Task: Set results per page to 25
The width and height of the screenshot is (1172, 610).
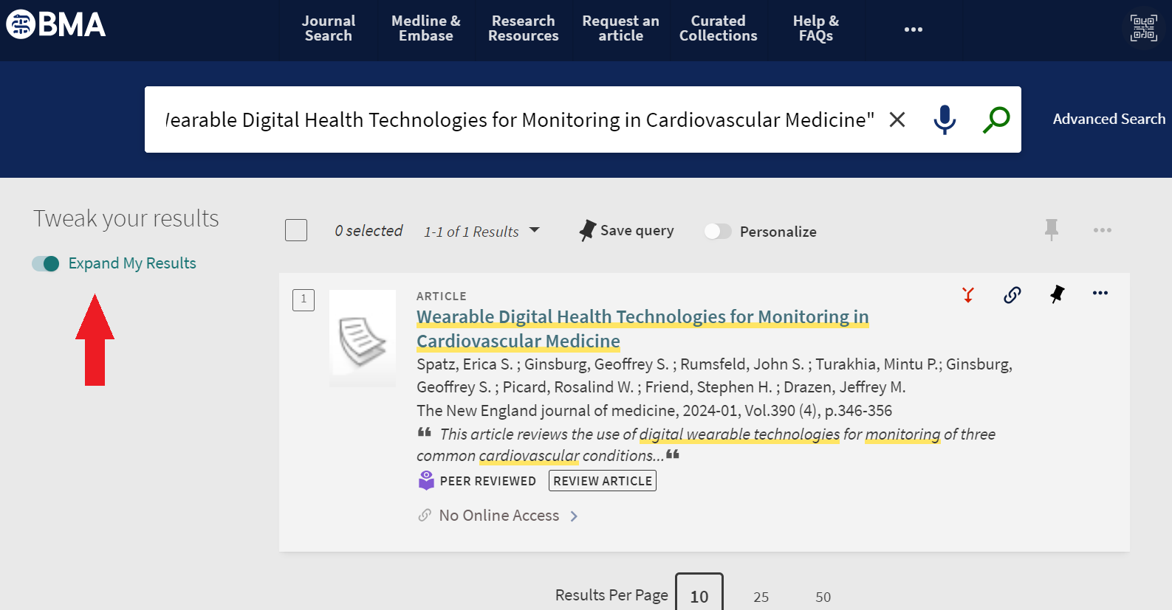Action: pyautogui.click(x=761, y=597)
